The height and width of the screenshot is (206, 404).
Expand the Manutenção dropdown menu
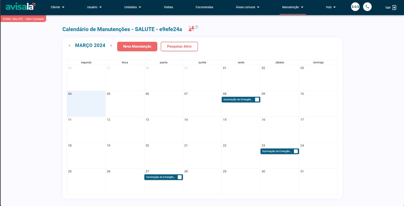coord(293,7)
